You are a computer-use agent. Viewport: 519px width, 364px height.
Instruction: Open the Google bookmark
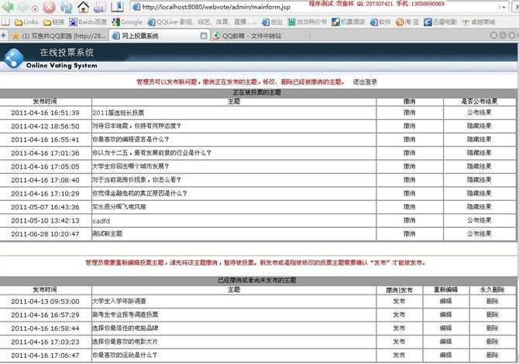[x=127, y=22]
